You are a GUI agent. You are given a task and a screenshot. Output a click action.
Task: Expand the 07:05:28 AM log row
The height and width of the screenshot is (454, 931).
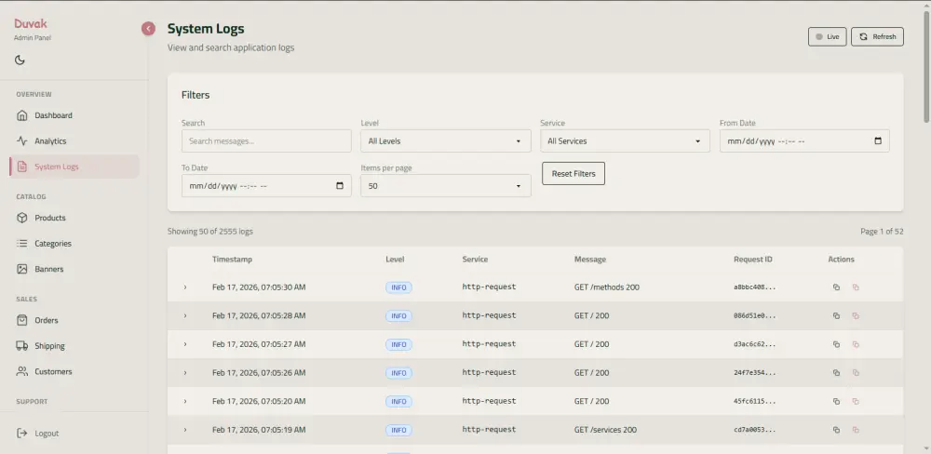185,315
